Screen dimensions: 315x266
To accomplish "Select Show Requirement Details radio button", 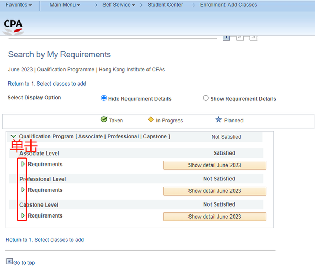I will [206, 98].
